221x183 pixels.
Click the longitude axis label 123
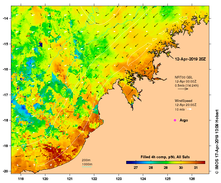[x=119, y=179]
